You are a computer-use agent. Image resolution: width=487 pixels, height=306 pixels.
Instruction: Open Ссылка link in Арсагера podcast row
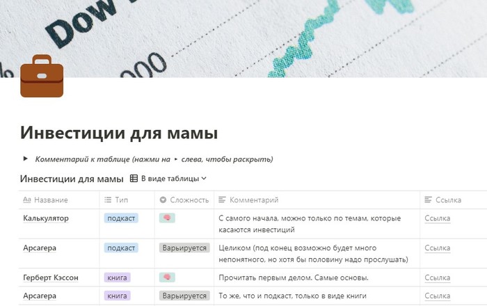tap(438, 248)
